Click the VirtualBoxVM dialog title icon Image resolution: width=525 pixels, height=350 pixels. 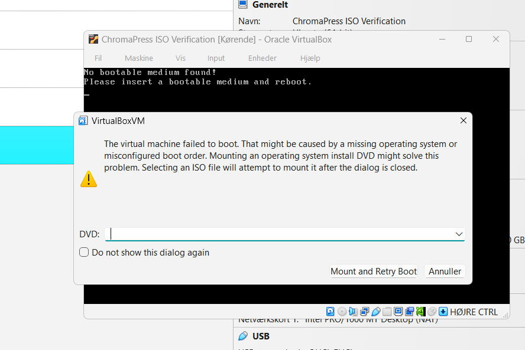click(x=83, y=120)
